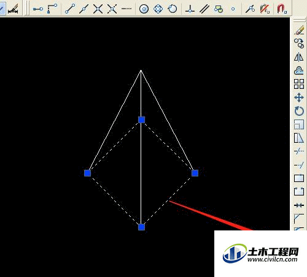Pick the Move tool
The width and height of the screenshot is (307, 277).
pos(299,97)
